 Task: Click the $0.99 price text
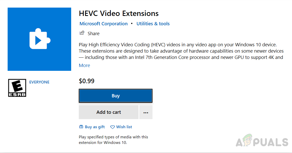tap(87, 81)
